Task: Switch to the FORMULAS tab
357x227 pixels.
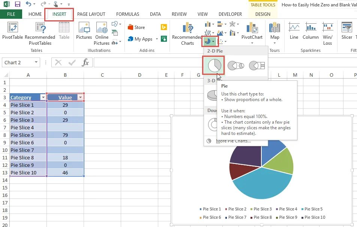Action: 127,14
